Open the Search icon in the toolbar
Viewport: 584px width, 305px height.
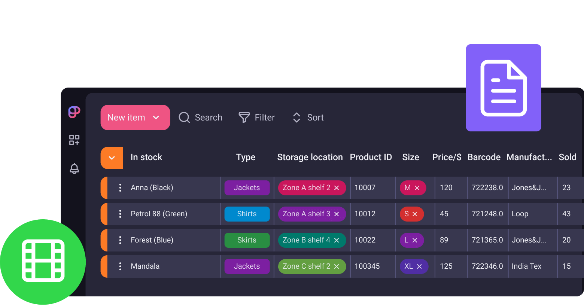tap(184, 117)
